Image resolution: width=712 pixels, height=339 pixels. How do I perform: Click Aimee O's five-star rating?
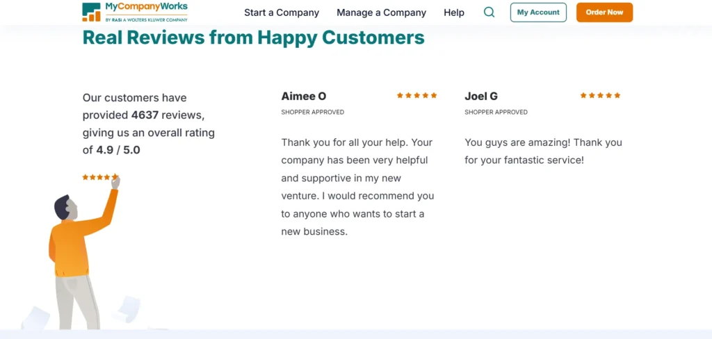[416, 95]
